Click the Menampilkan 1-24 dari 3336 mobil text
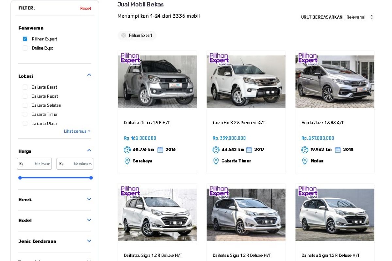 point(158,16)
